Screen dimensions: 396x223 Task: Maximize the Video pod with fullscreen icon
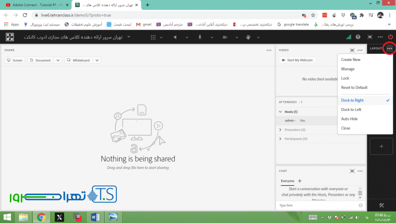[x=352, y=50]
